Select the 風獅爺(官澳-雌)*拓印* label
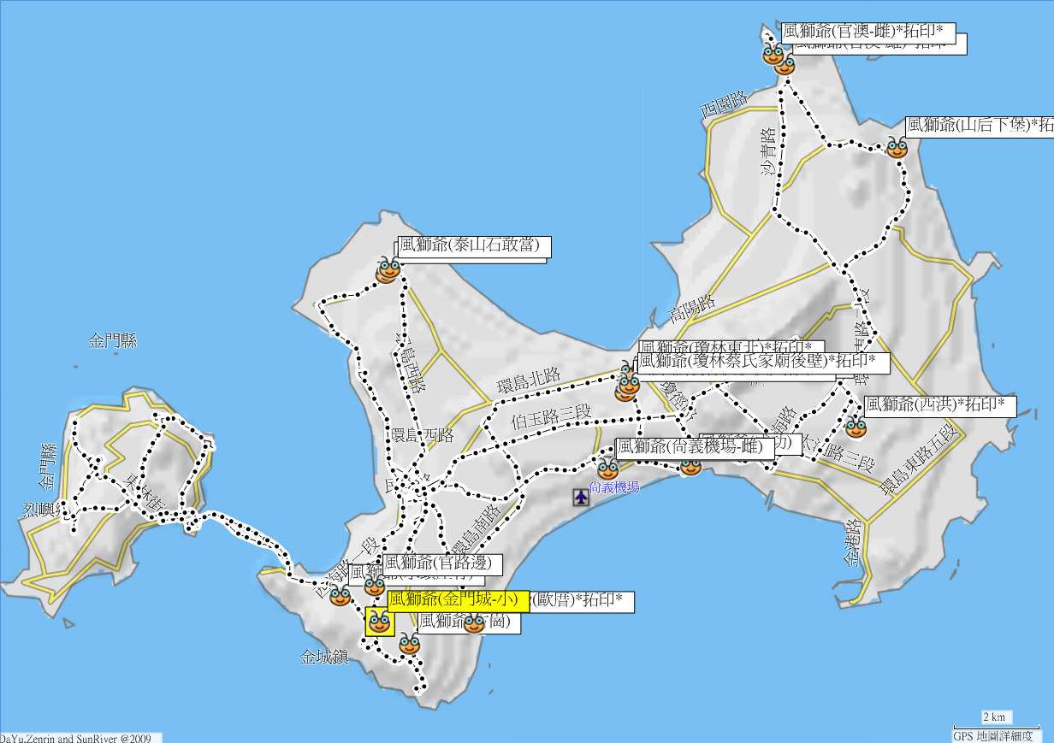Image resolution: width=1054 pixels, height=743 pixels. pyautogui.click(x=867, y=31)
